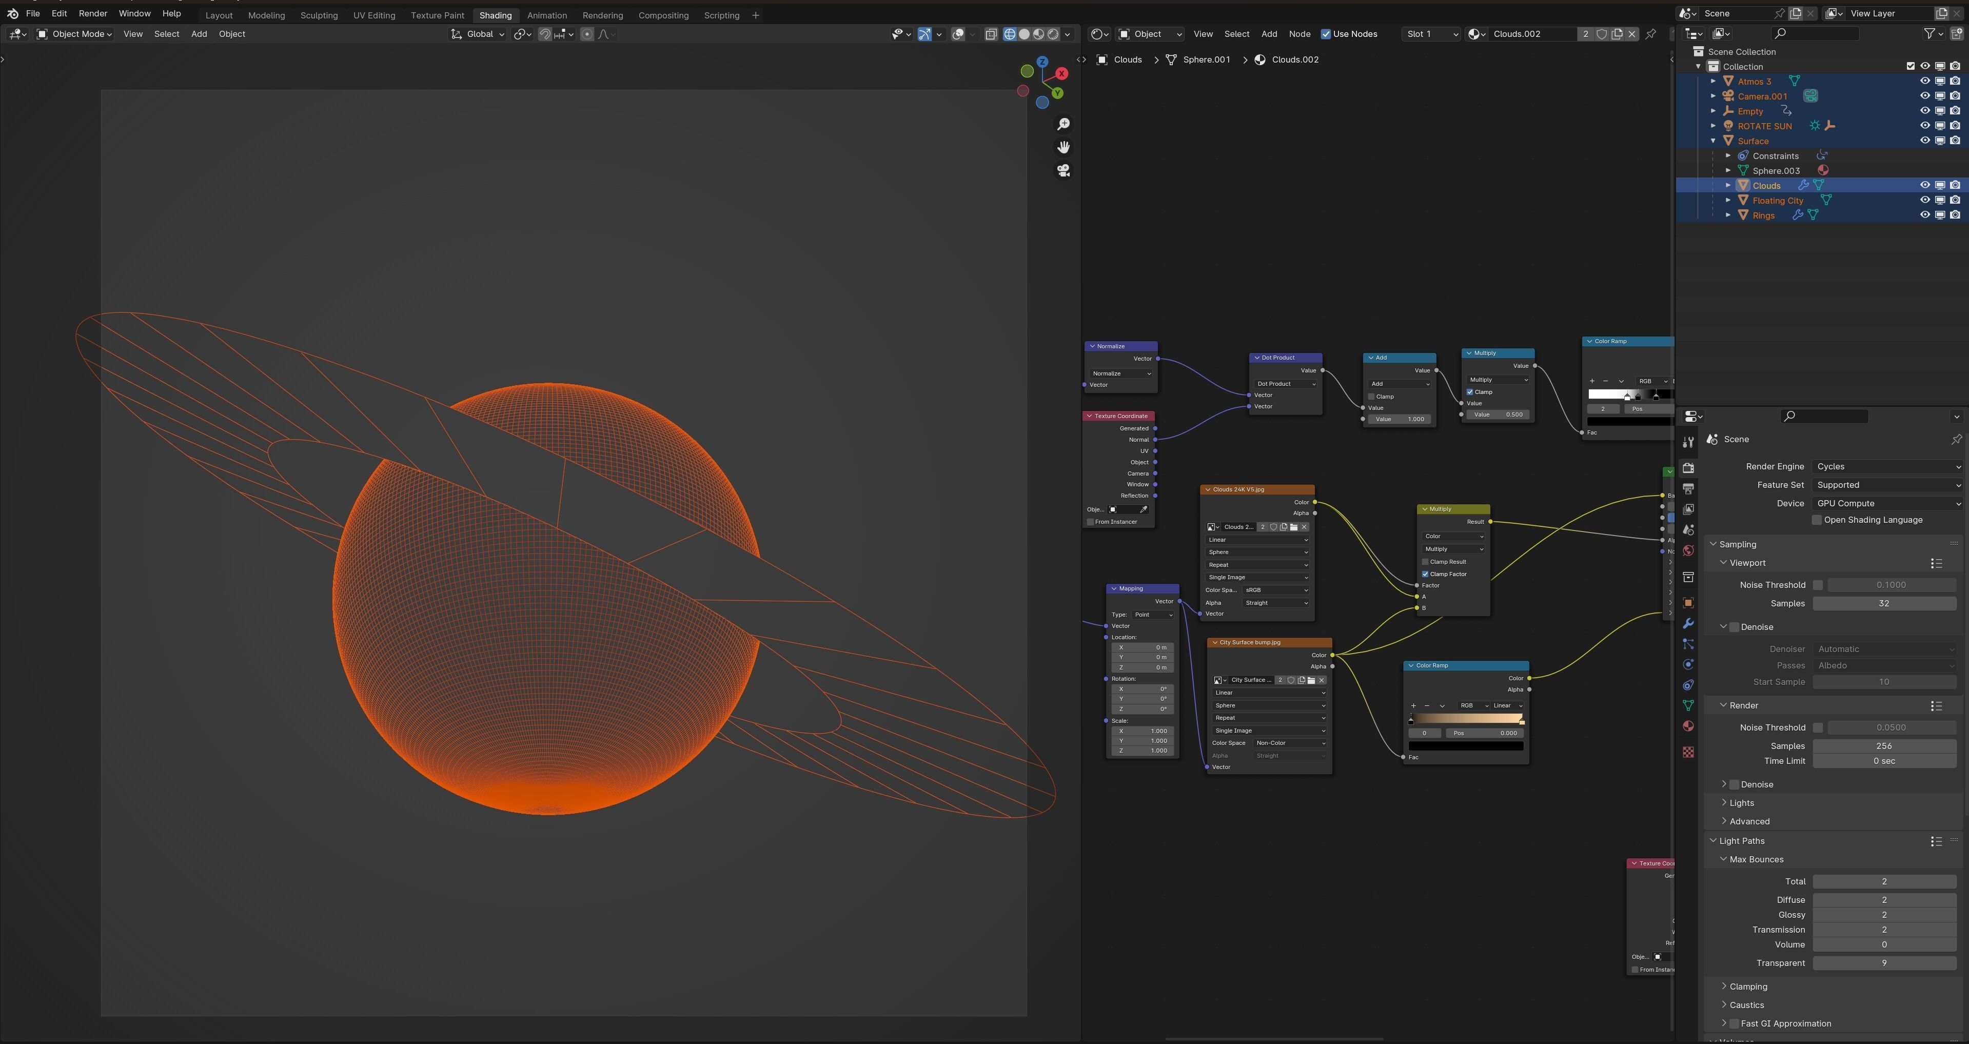Image resolution: width=1969 pixels, height=1044 pixels.
Task: Pin the Clouds.002 node tree
Action: pos(1651,34)
